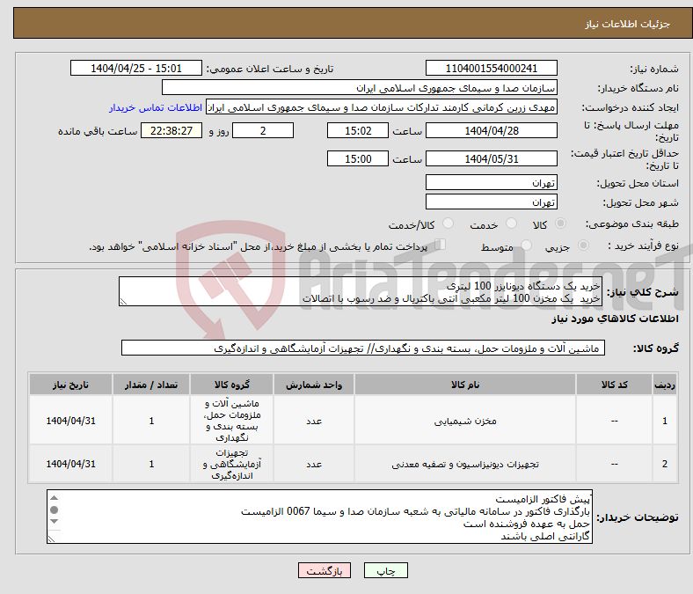Click the delivery province field تهران
This screenshot has width=693, height=594.
pyautogui.click(x=491, y=182)
